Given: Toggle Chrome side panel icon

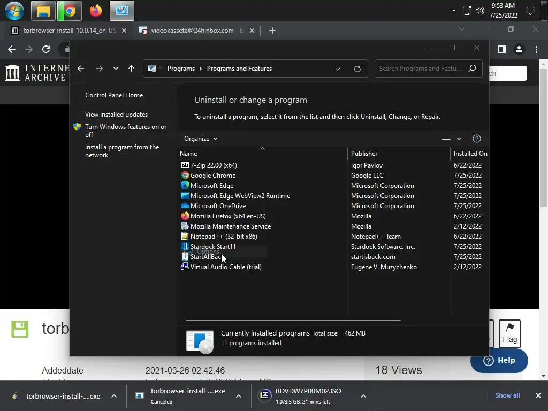Looking at the screenshot, I should click(x=502, y=49).
